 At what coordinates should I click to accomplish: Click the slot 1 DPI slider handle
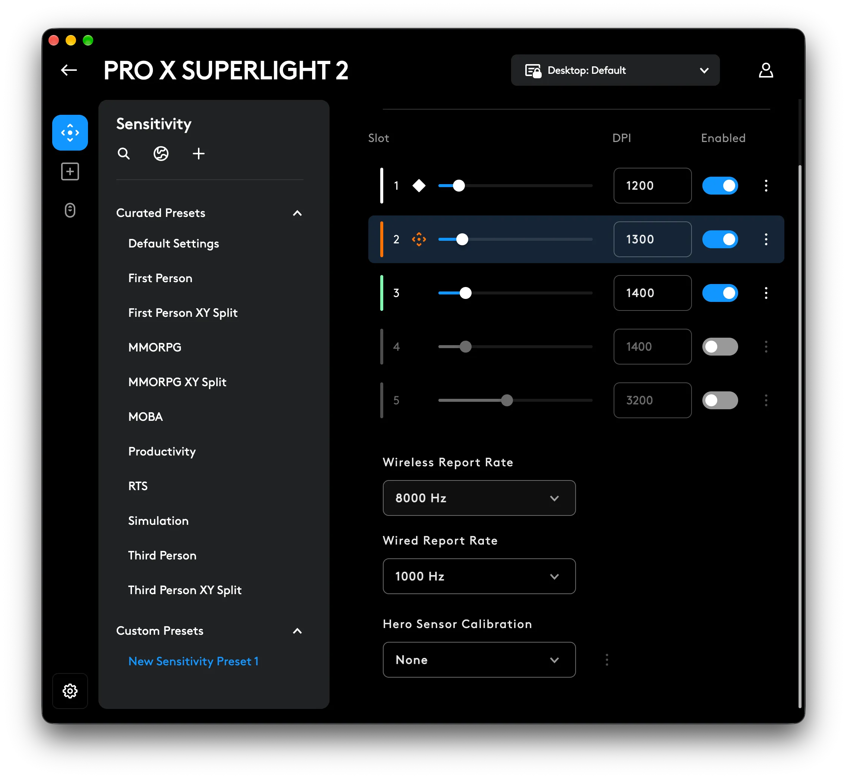458,186
